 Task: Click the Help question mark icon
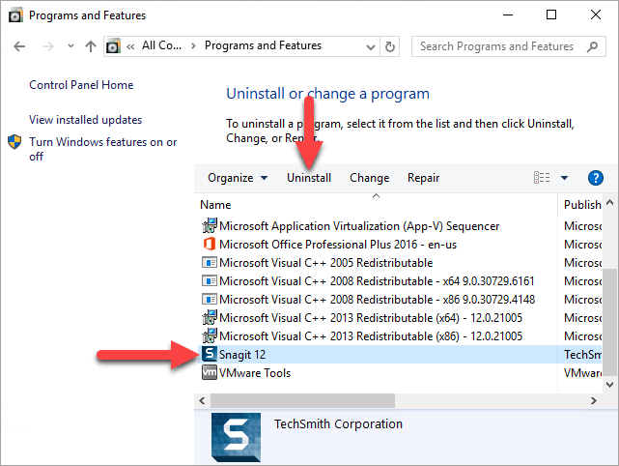(x=596, y=178)
